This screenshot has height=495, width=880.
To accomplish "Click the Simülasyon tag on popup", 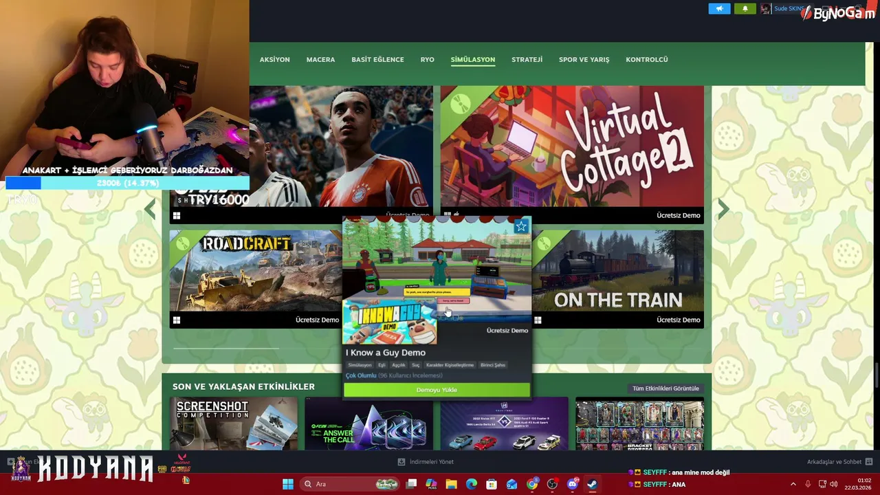I will coord(360,365).
